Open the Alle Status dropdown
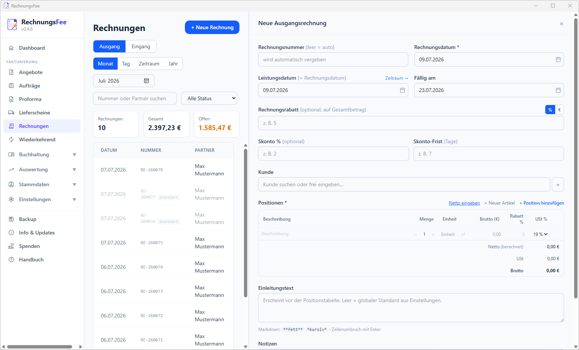 (x=209, y=98)
